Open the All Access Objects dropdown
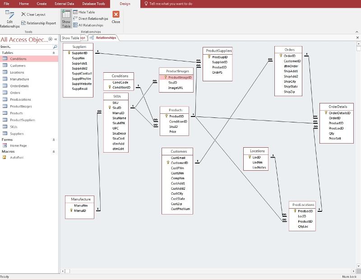Viewport: 361px width, 280px height. (x=50, y=40)
